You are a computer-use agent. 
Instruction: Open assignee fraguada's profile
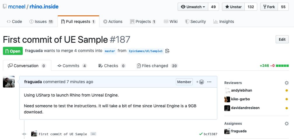(x=239, y=131)
